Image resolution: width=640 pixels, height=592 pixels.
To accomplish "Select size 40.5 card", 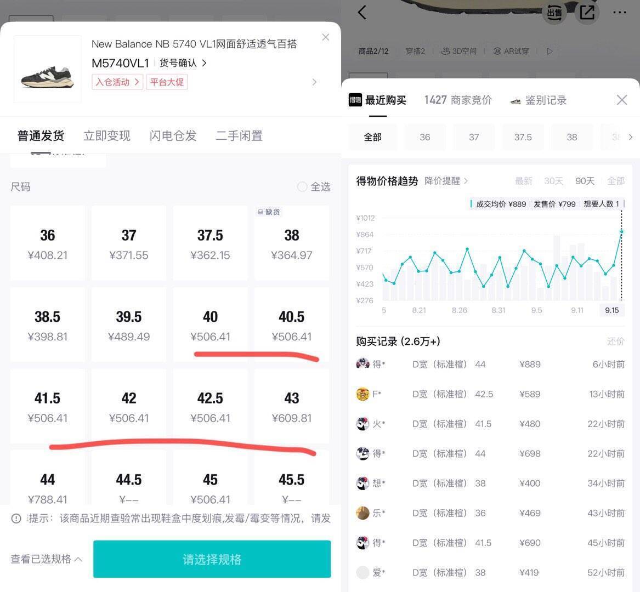I will click(x=291, y=325).
